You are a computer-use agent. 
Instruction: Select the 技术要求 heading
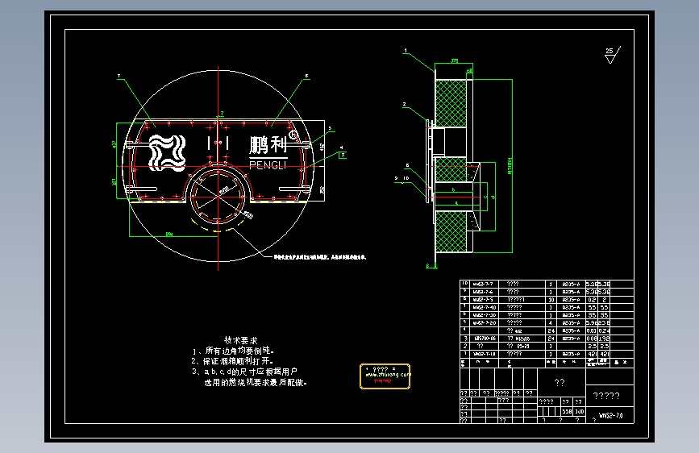click(x=241, y=340)
